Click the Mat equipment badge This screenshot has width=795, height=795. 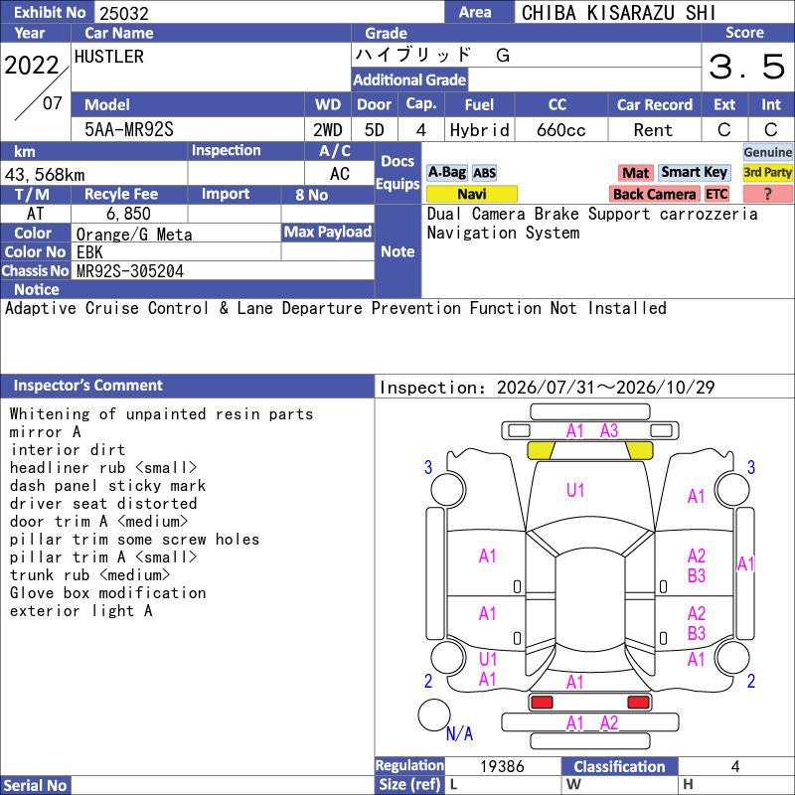point(635,173)
